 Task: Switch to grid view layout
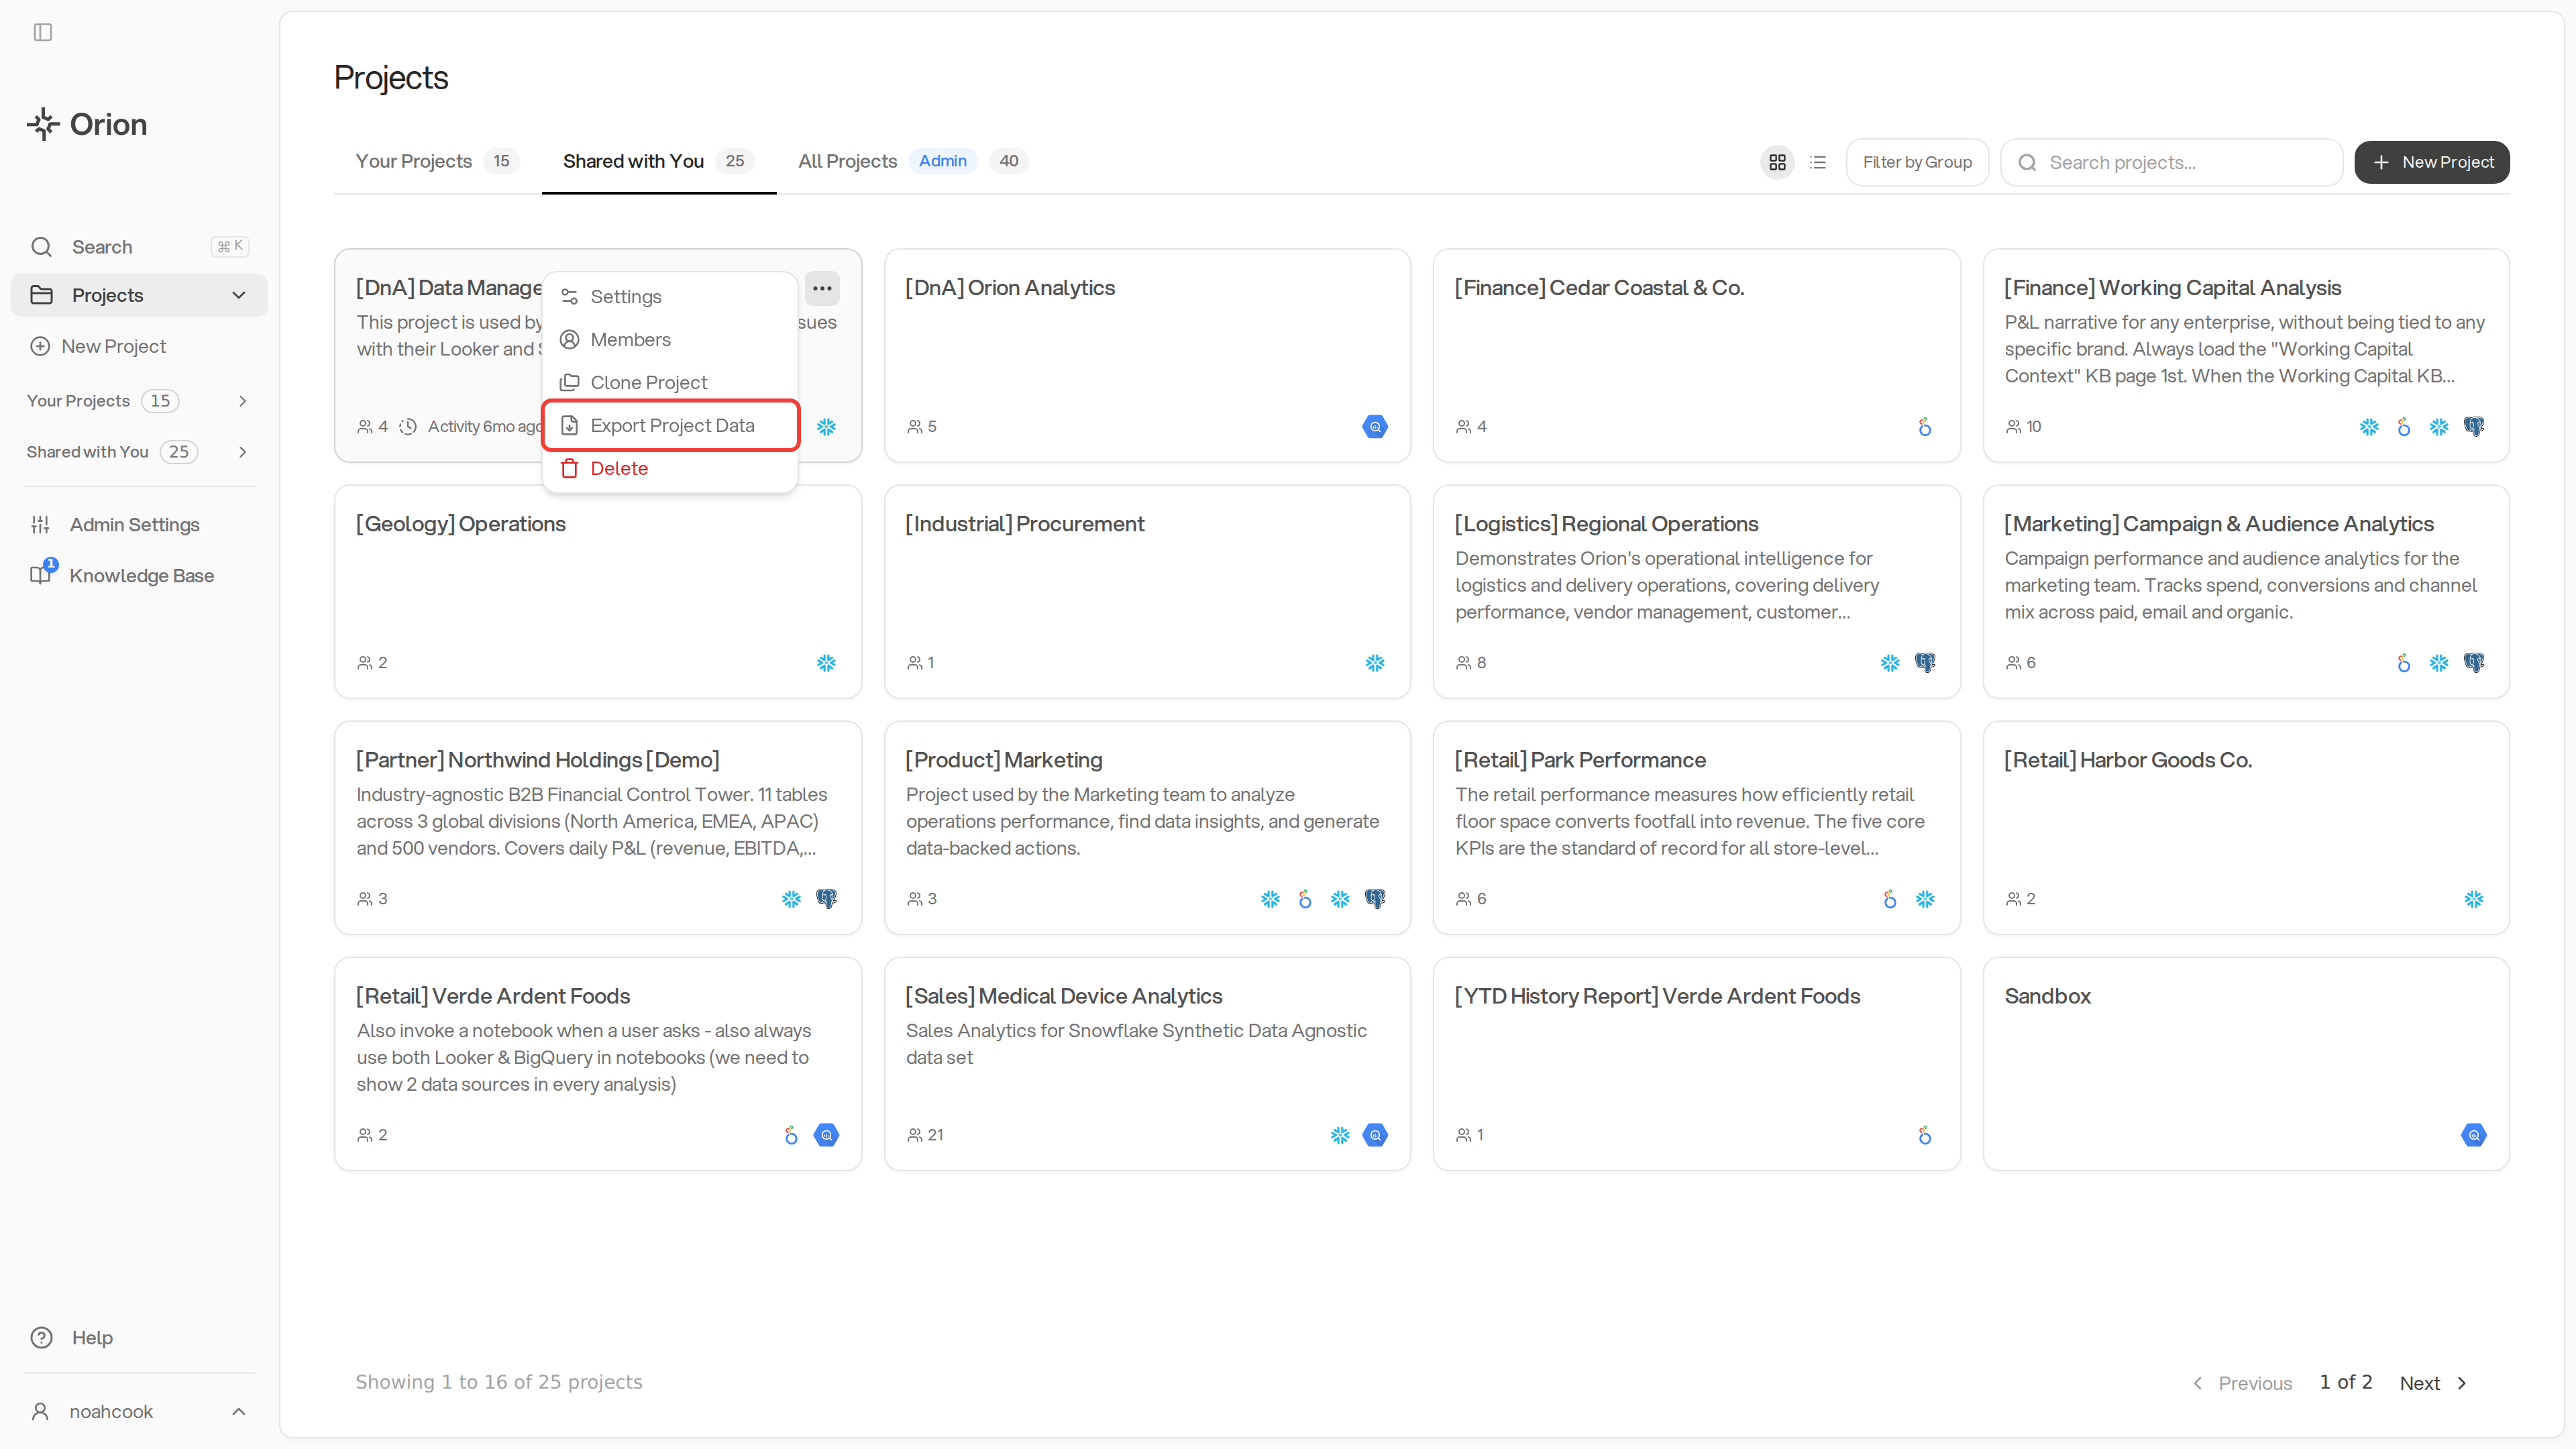pyautogui.click(x=1777, y=162)
